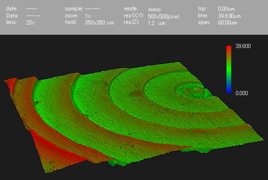This screenshot has height=180, width=268.
Task: Click the btm 39.6.00um value
Action: pyautogui.click(x=229, y=16)
